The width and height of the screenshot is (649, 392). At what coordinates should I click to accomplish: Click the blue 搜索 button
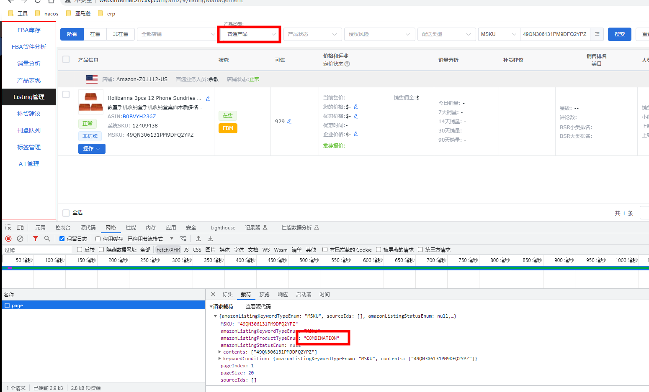(620, 34)
